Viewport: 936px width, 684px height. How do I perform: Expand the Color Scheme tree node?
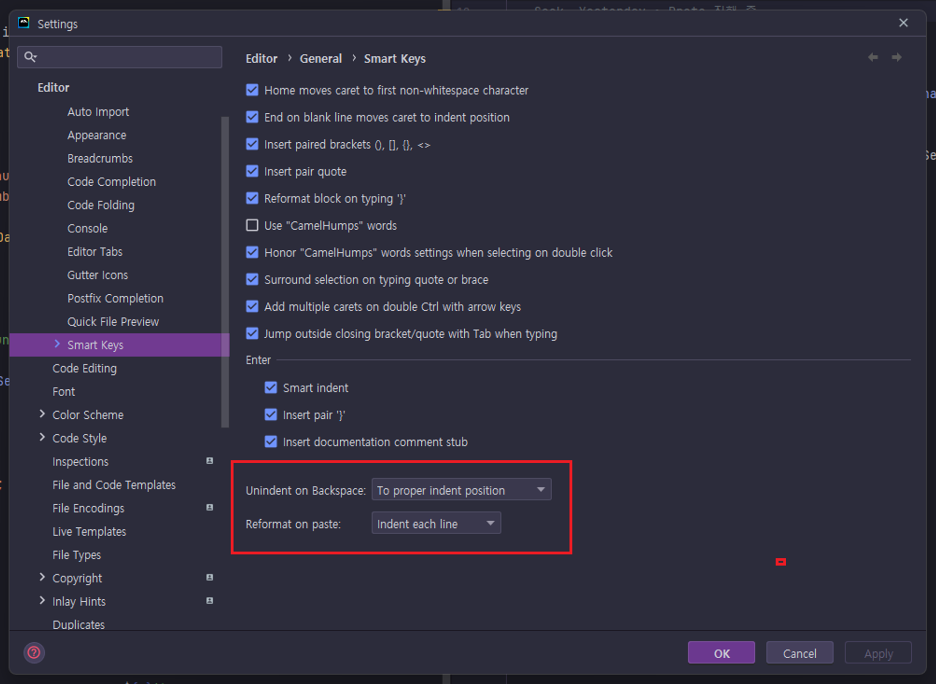(x=43, y=414)
